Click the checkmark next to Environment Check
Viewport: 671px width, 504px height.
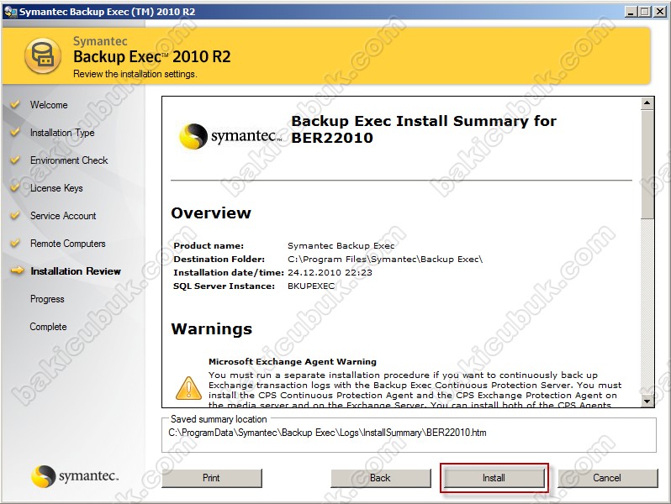click(15, 160)
